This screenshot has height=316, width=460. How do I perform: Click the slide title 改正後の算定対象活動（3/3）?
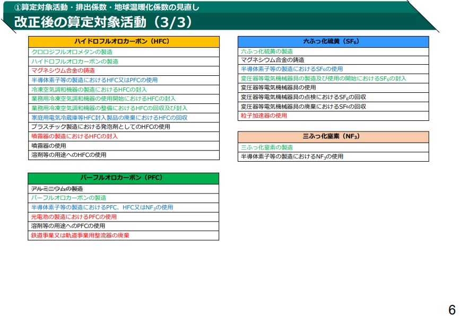click(103, 22)
